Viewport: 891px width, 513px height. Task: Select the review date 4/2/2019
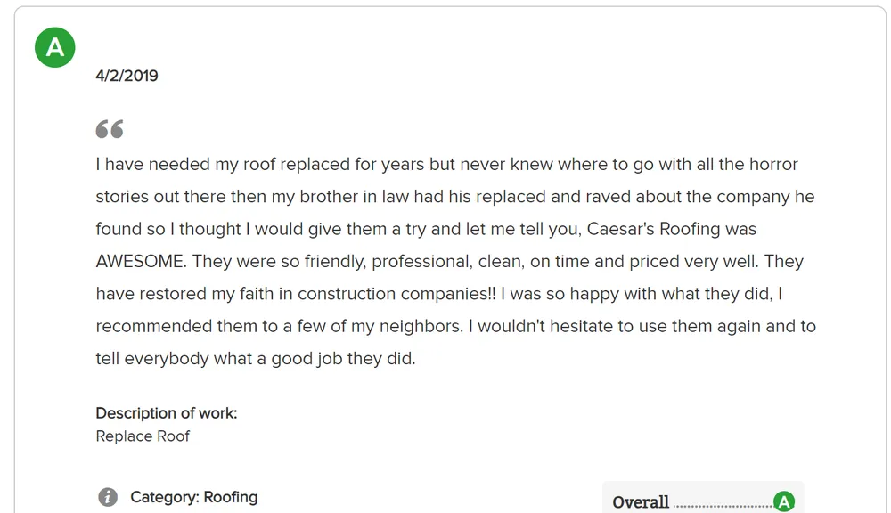(127, 76)
